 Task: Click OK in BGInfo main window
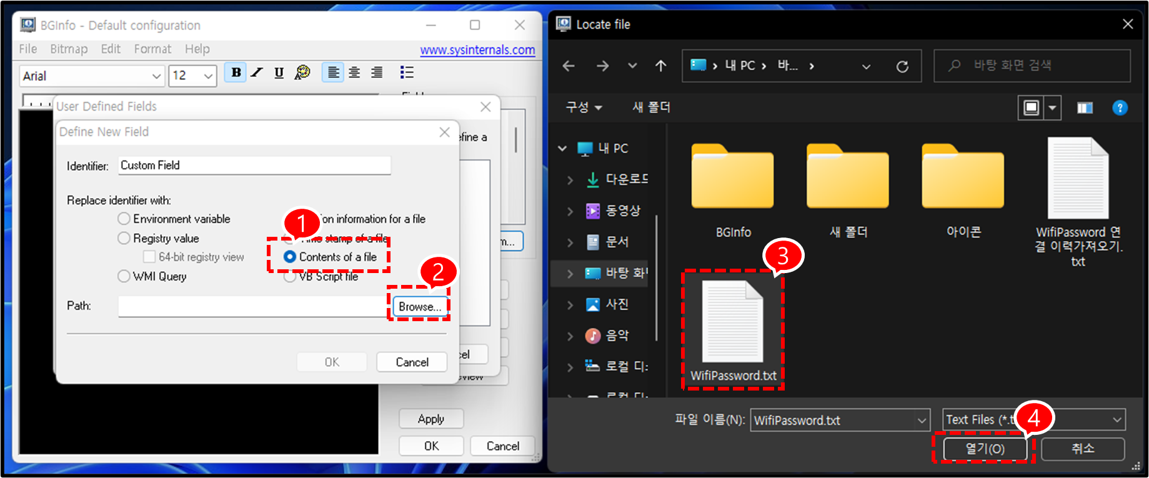431,446
